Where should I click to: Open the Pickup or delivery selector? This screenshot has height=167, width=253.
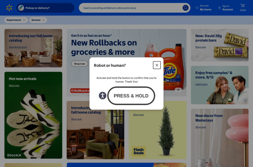(x=45, y=8)
